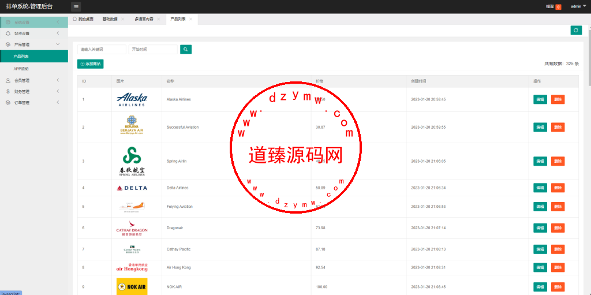Delete the Successful Aviation row
This screenshot has width=591, height=295.
[x=558, y=128]
